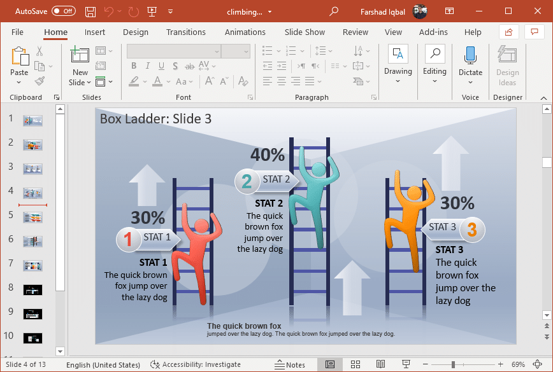Viewport: 553px width, 372px height.
Task: Click the Search magnifier in title bar
Action: pos(334,11)
